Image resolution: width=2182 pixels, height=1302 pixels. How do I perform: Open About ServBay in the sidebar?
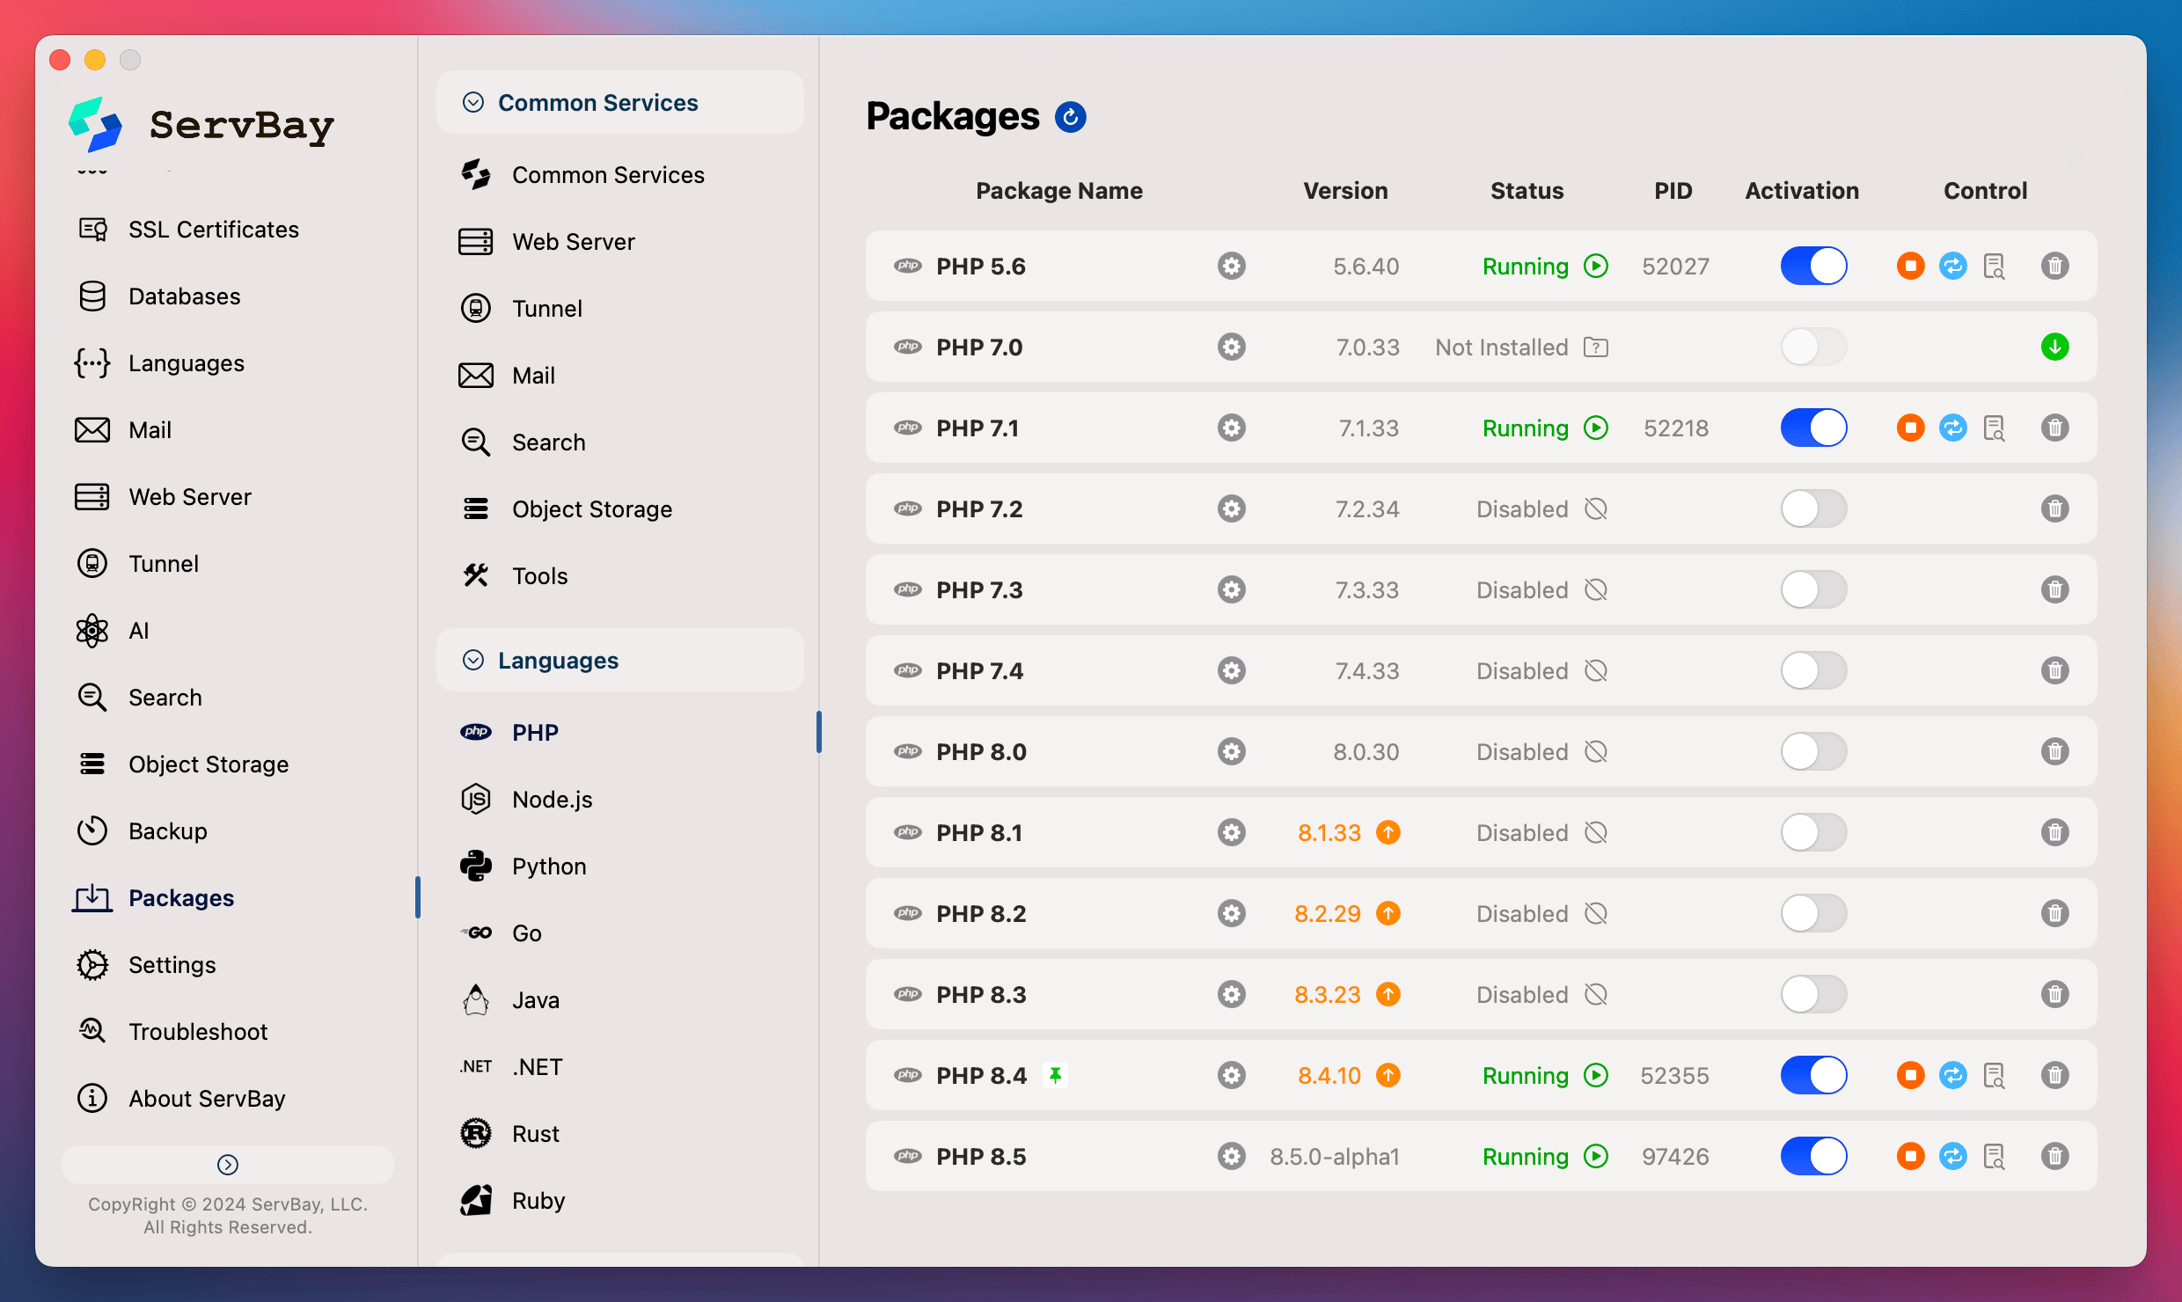(x=180, y=1099)
